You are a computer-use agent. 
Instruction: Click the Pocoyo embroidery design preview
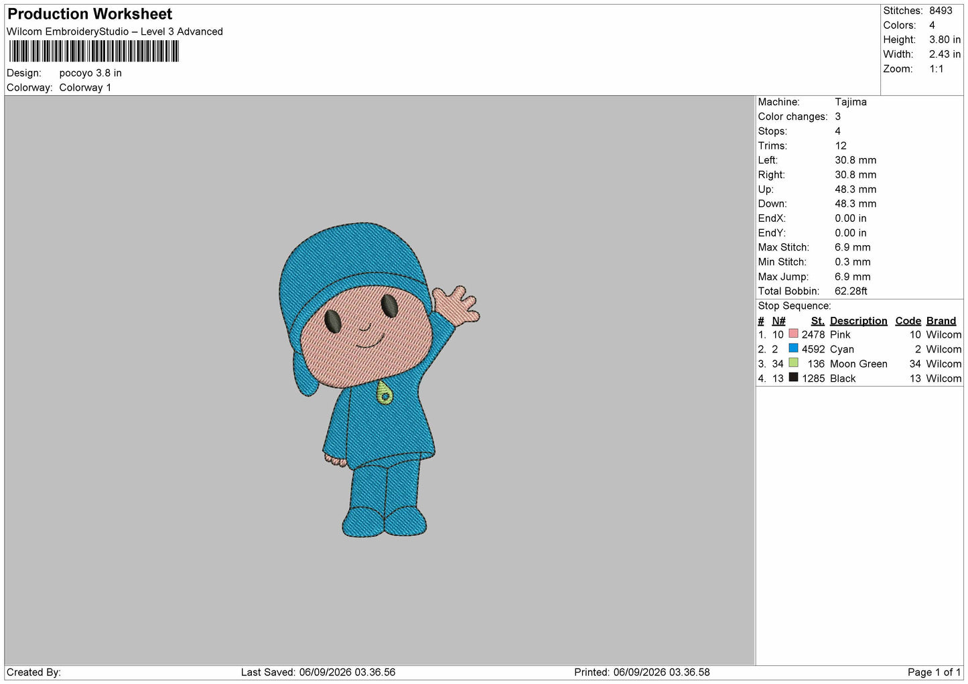click(x=379, y=380)
